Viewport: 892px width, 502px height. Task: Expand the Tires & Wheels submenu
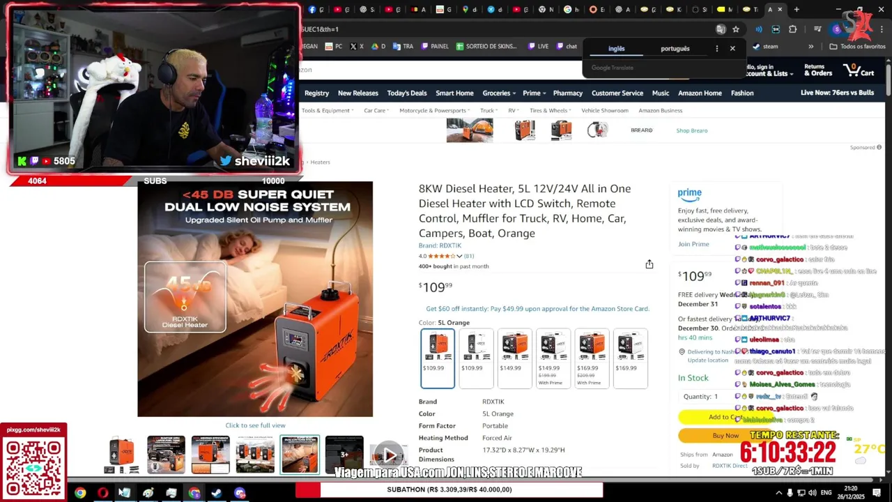click(550, 110)
